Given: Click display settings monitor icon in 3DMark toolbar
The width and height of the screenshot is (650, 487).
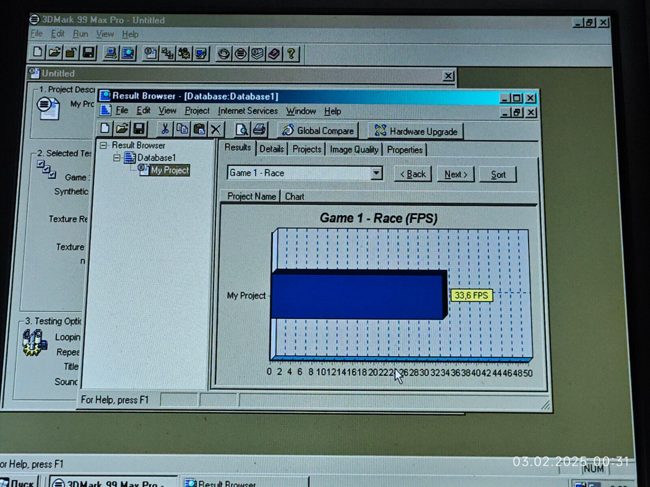Looking at the screenshot, I should pos(201,53).
